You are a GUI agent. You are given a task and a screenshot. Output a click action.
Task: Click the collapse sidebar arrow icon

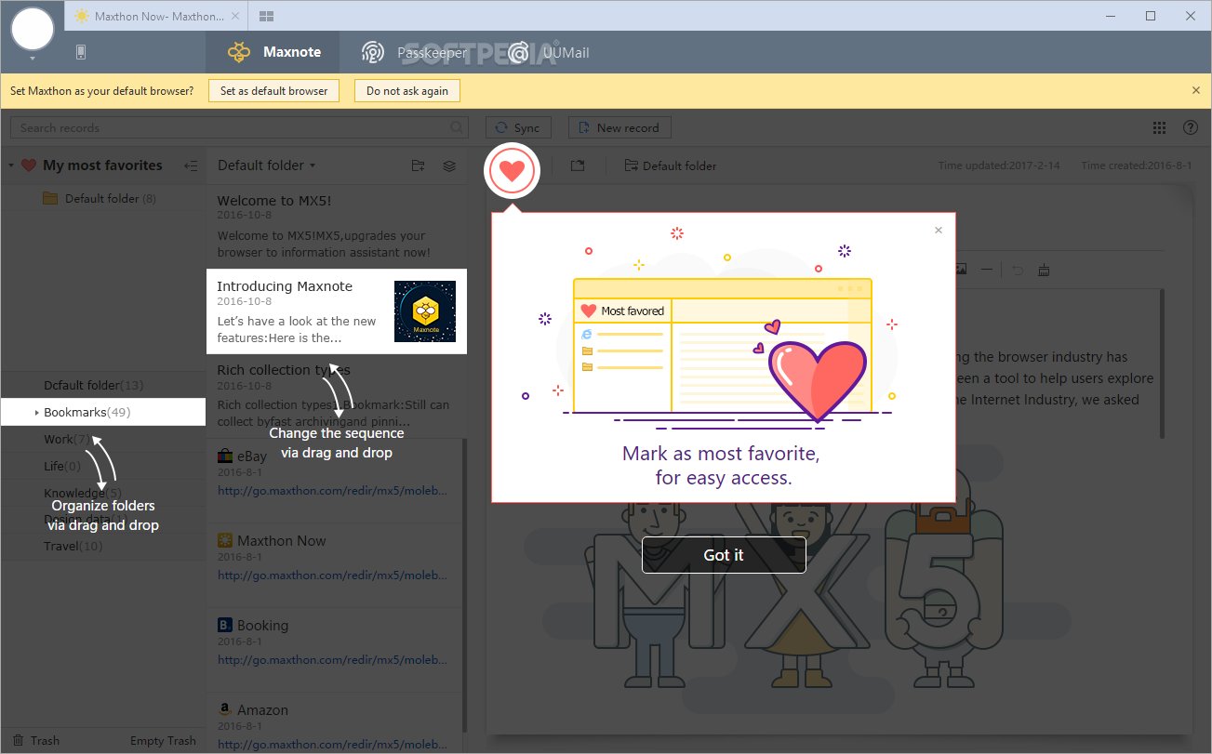coord(191,165)
